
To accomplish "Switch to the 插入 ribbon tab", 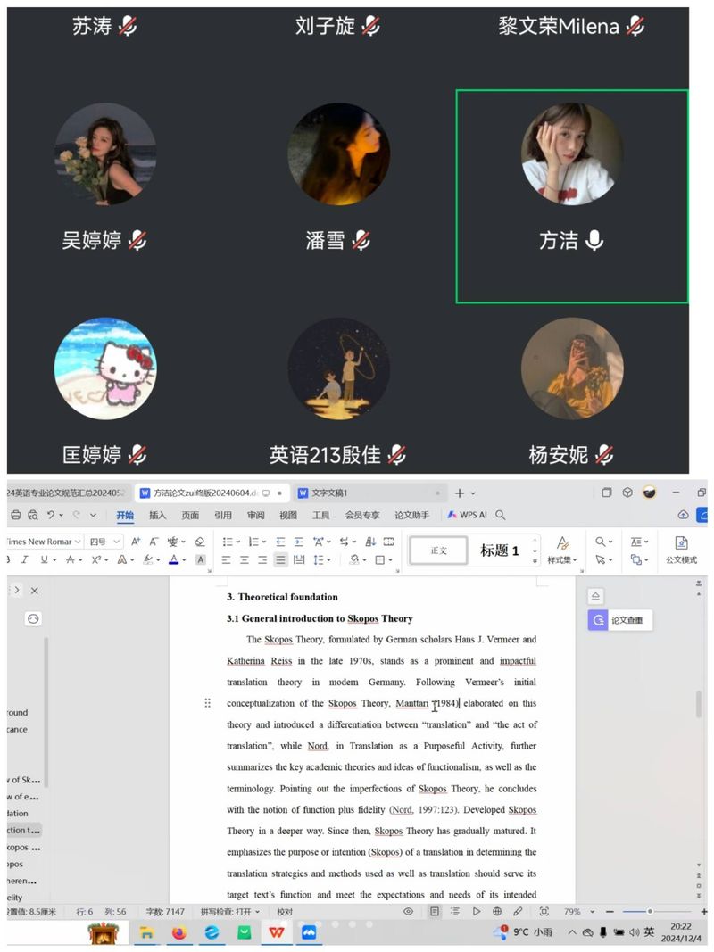I will pos(157,515).
